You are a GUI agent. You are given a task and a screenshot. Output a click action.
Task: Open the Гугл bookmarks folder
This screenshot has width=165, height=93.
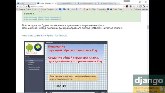[35, 9]
